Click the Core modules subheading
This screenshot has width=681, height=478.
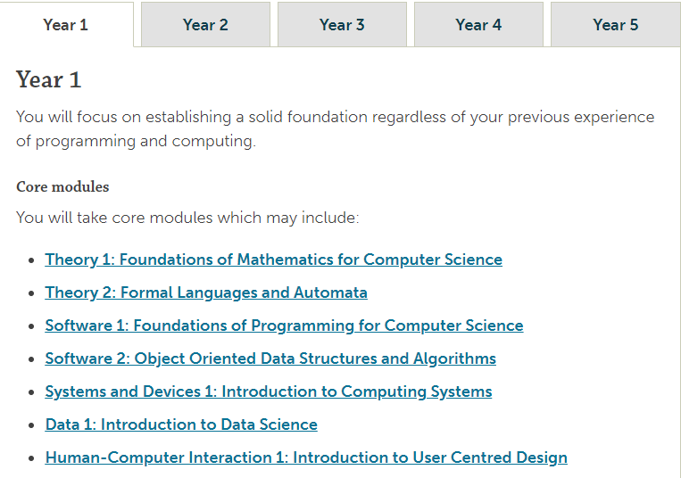pos(62,186)
